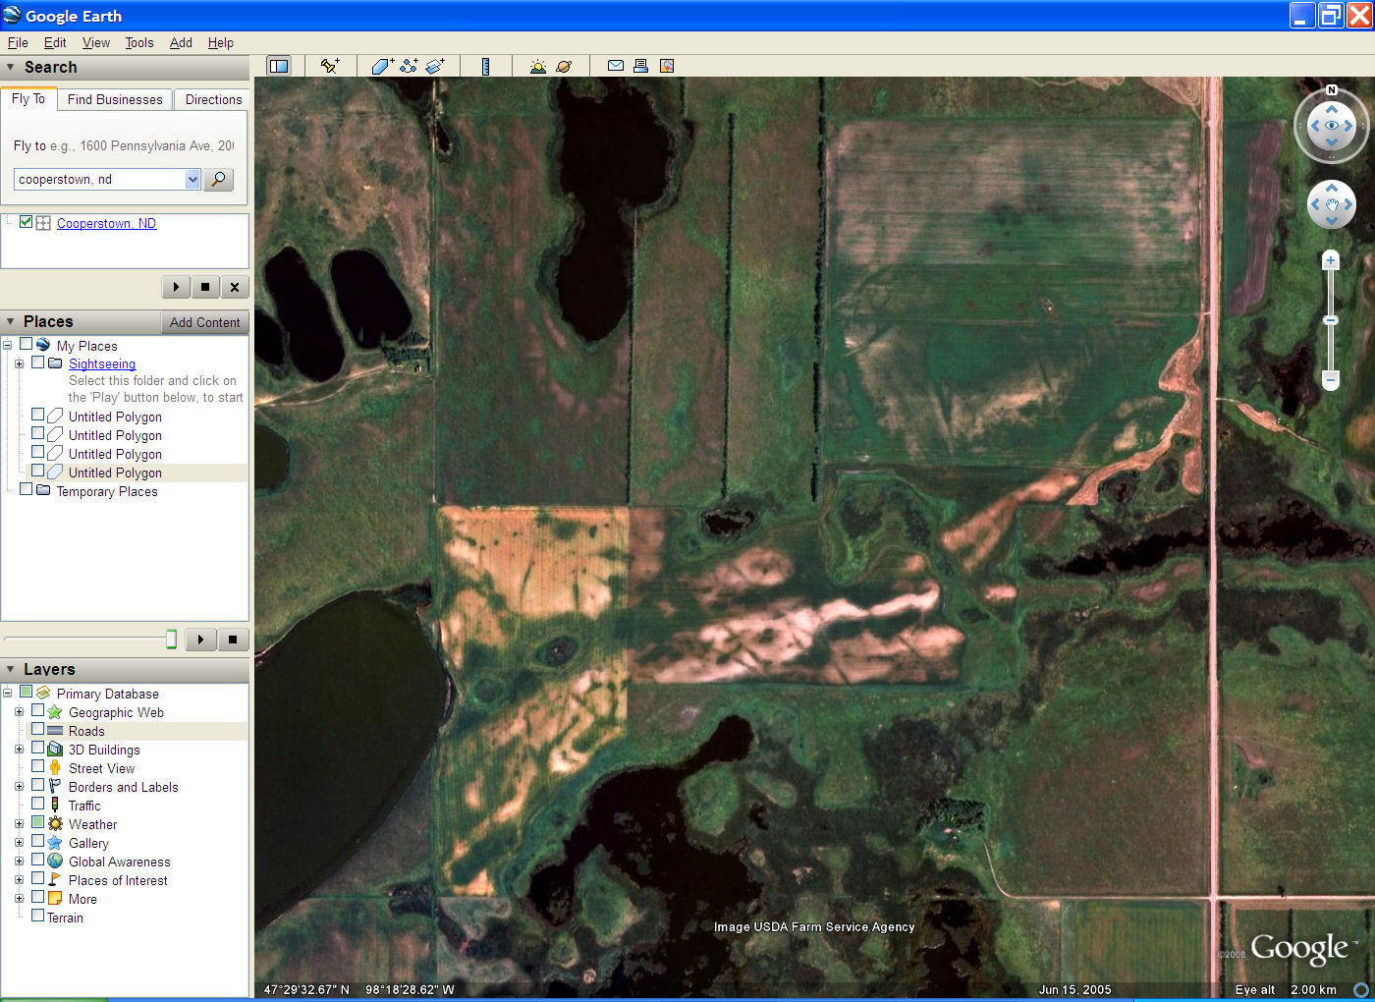Switch to the Find Businesses tab

[115, 99]
